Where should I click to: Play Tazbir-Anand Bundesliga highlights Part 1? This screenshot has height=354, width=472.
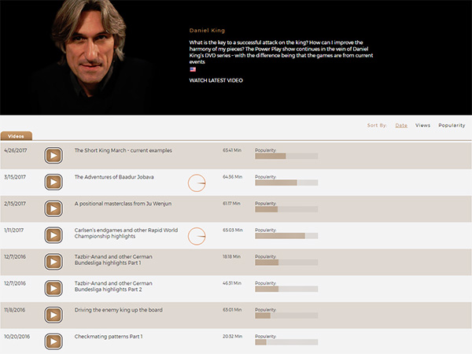53,263
